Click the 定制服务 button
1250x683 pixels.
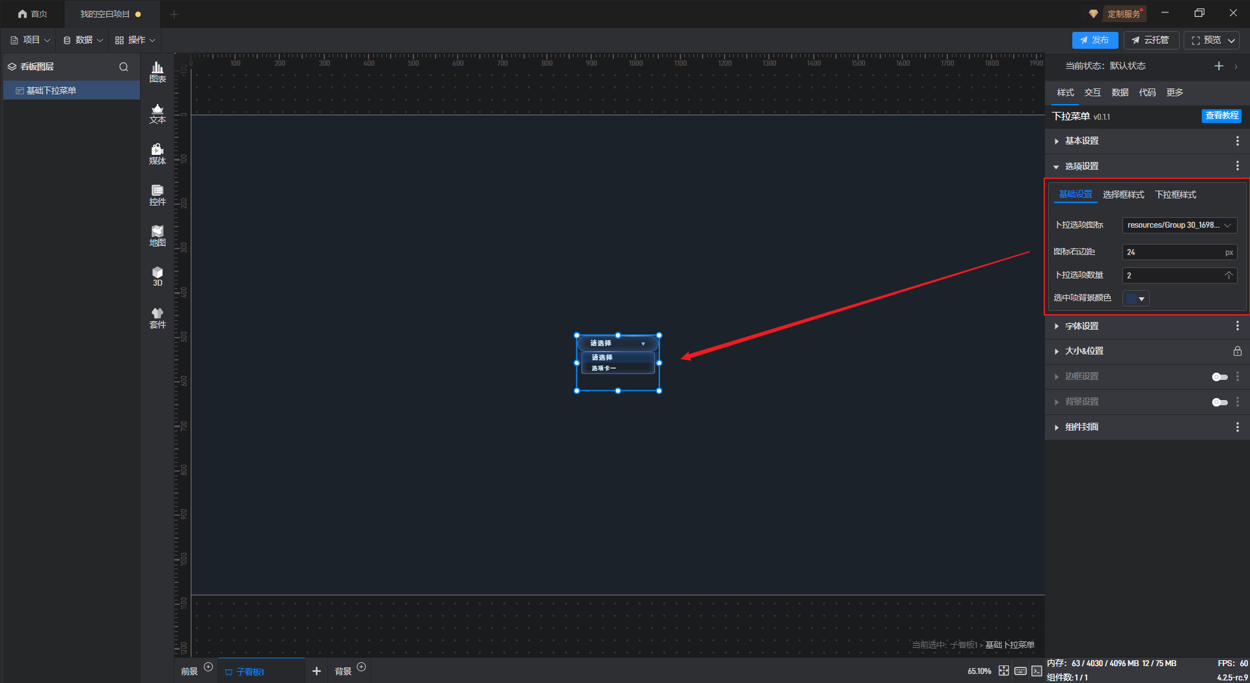coord(1123,14)
